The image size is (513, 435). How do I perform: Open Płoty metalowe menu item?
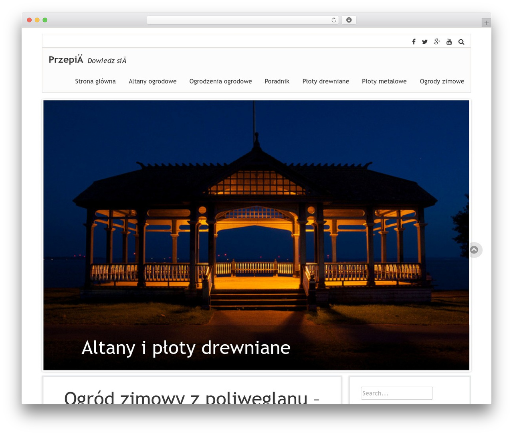pos(384,81)
